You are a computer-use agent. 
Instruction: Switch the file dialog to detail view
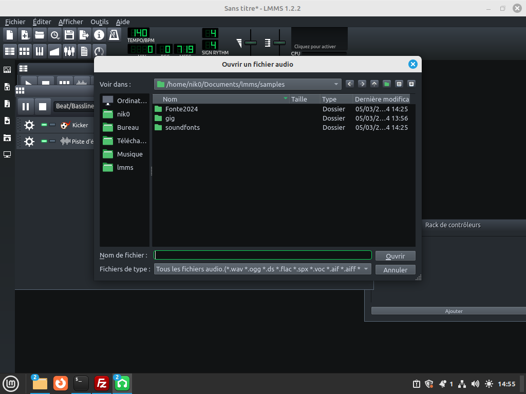(411, 84)
